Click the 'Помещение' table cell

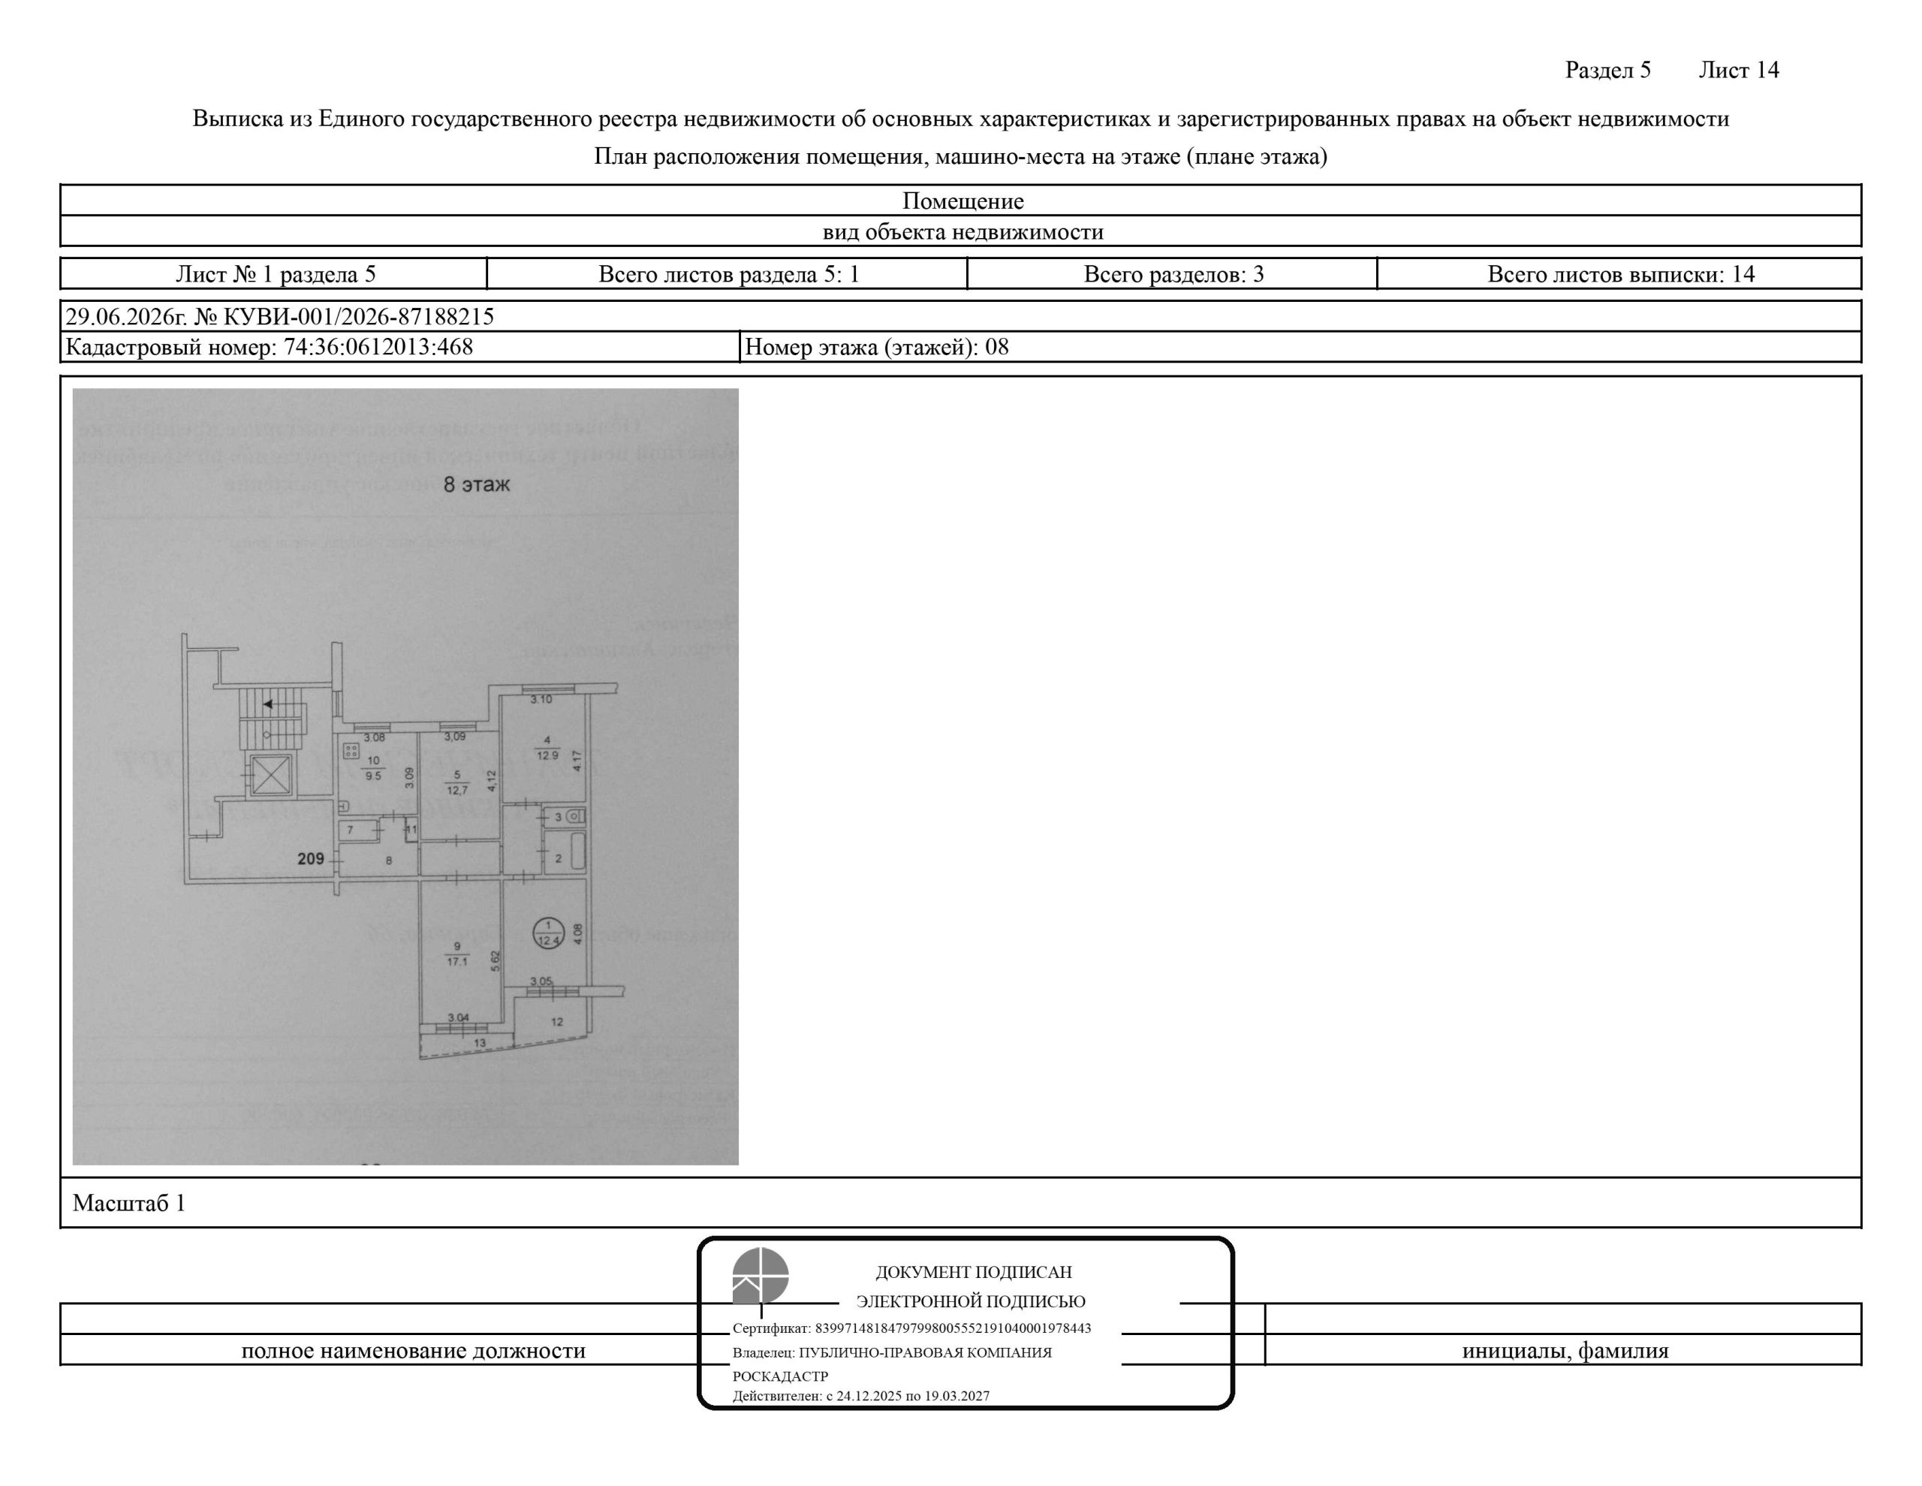tap(961, 200)
